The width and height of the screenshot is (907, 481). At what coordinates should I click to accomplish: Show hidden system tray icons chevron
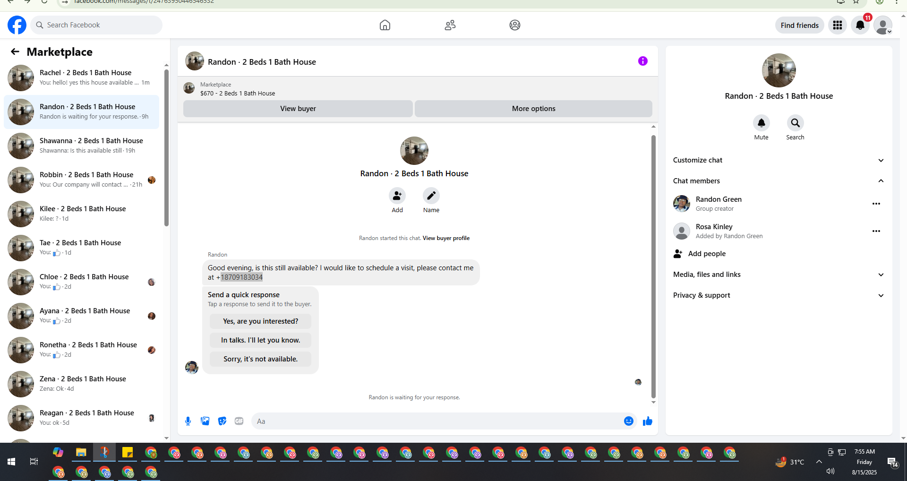click(x=819, y=462)
